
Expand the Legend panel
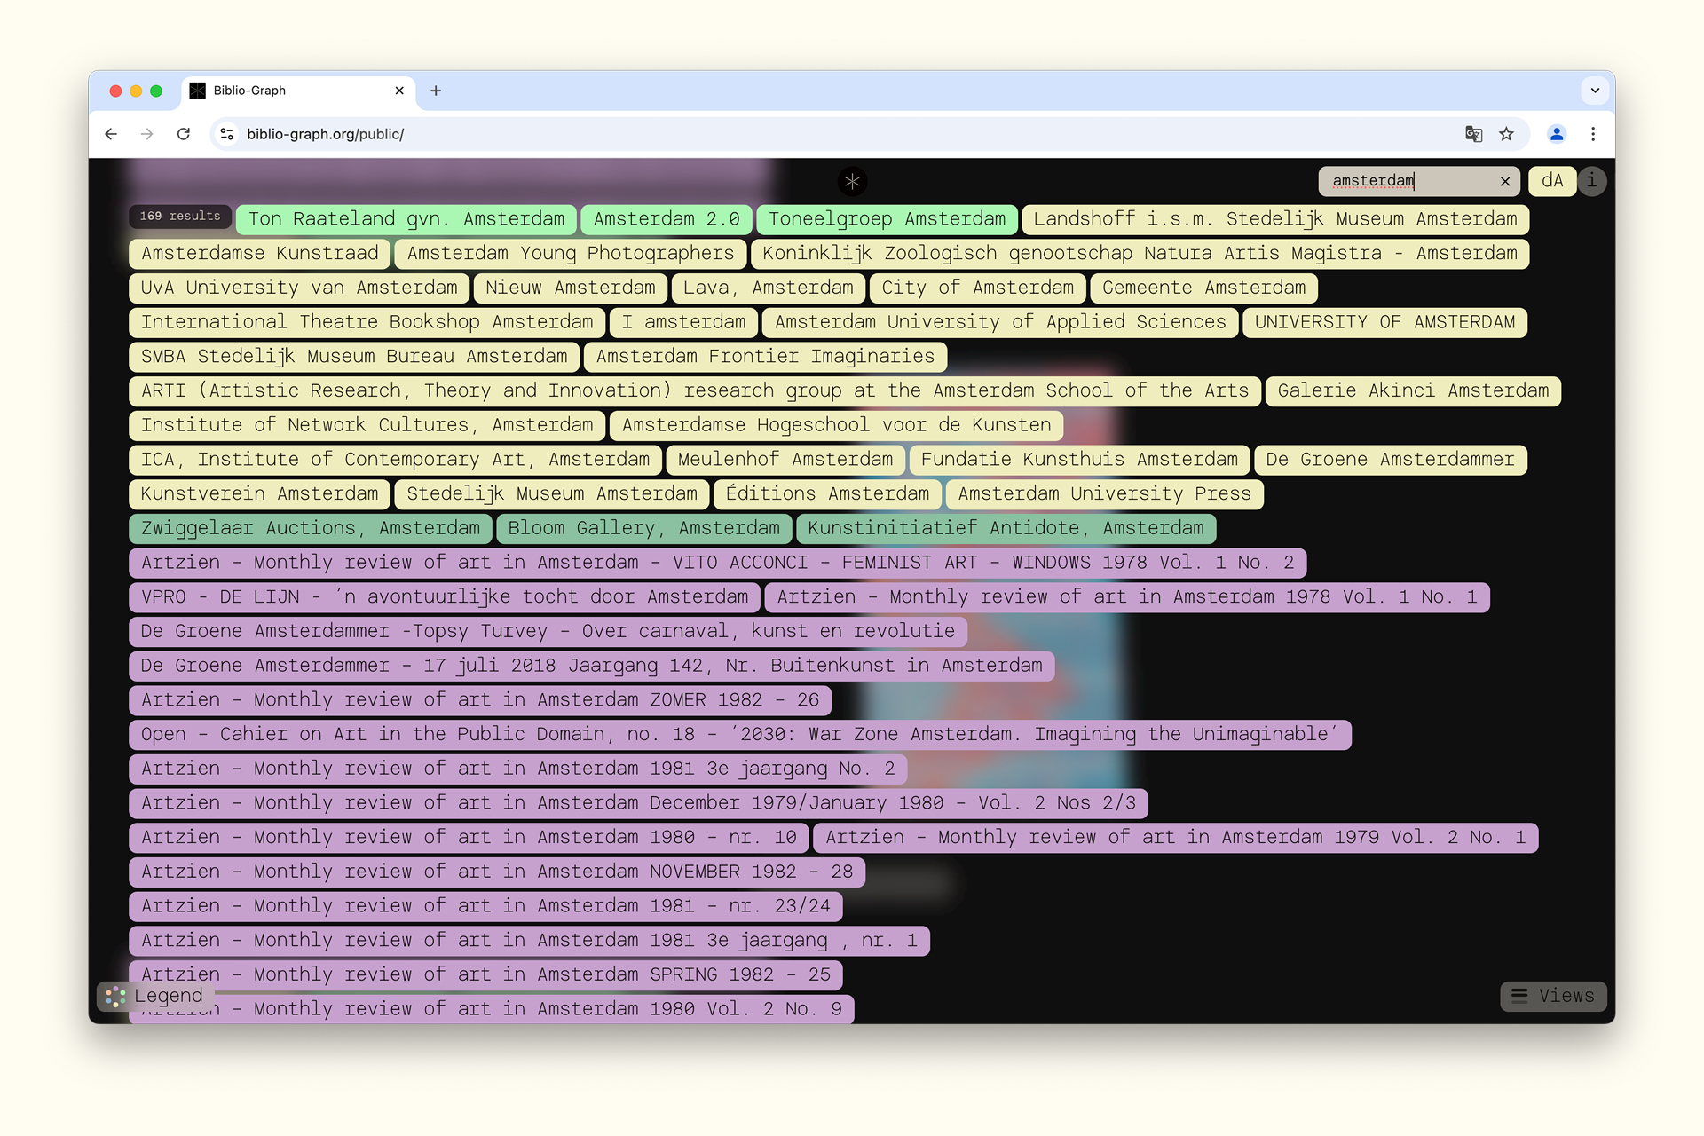[169, 996]
